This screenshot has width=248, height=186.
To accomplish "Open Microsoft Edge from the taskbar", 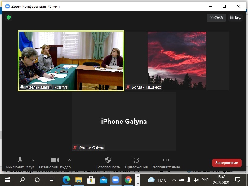I will point(66,179).
